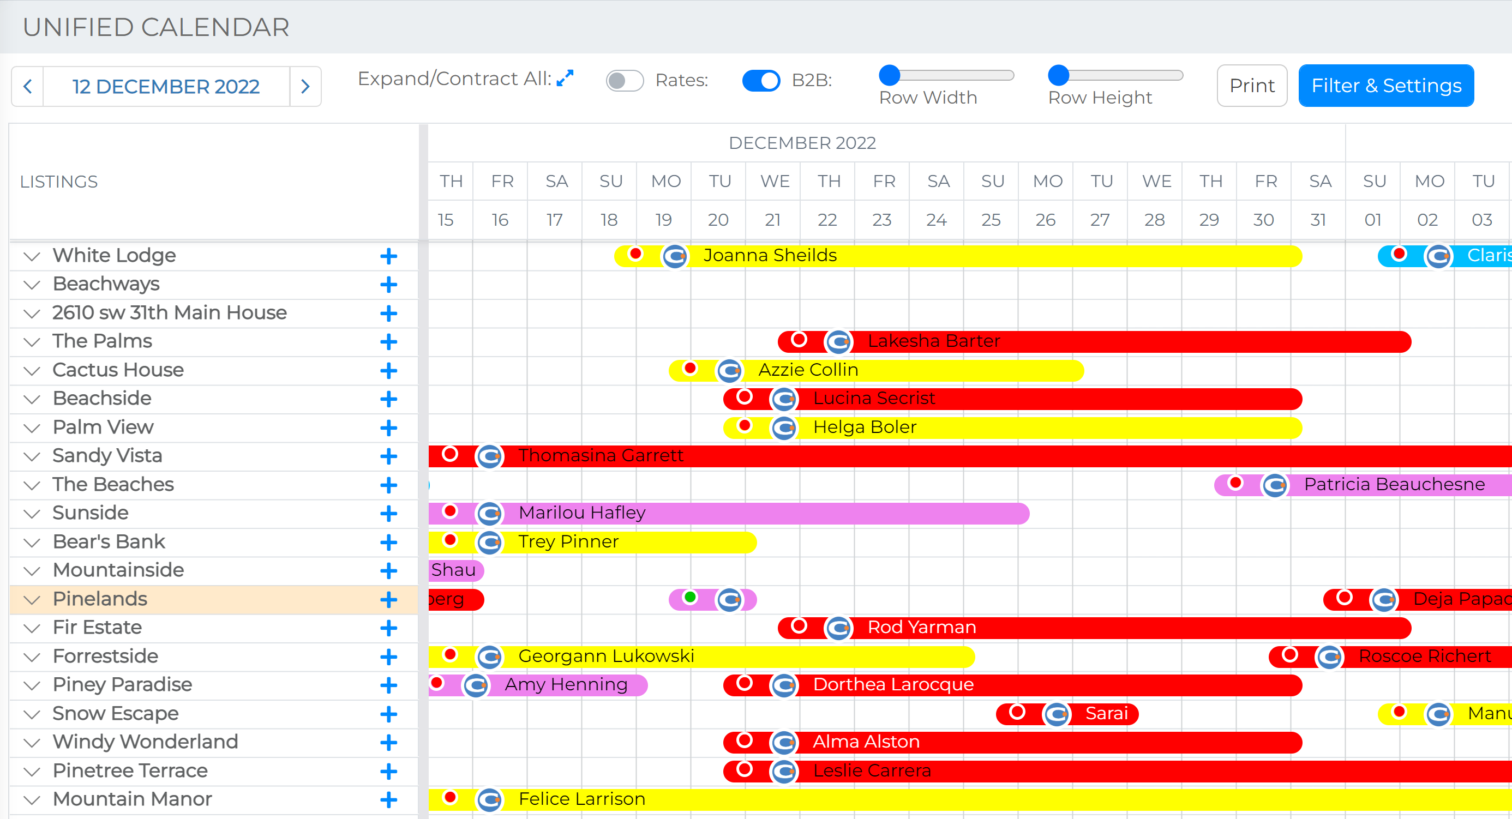The width and height of the screenshot is (1512, 819).
Task: Click the red status dot on Azzie Collin booking
Action: click(690, 369)
